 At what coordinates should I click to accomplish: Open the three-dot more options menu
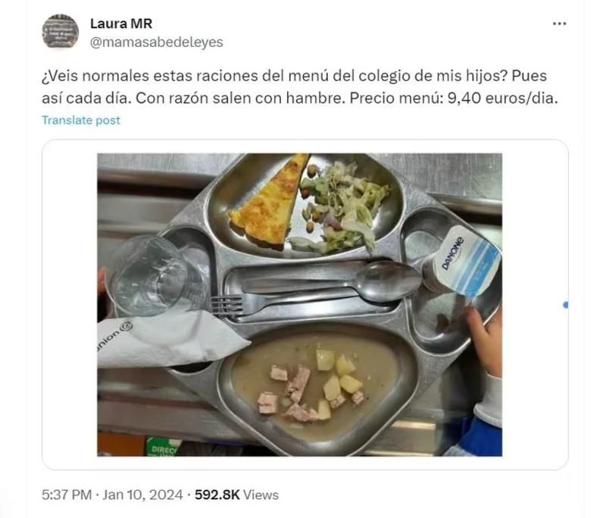pos(559,24)
